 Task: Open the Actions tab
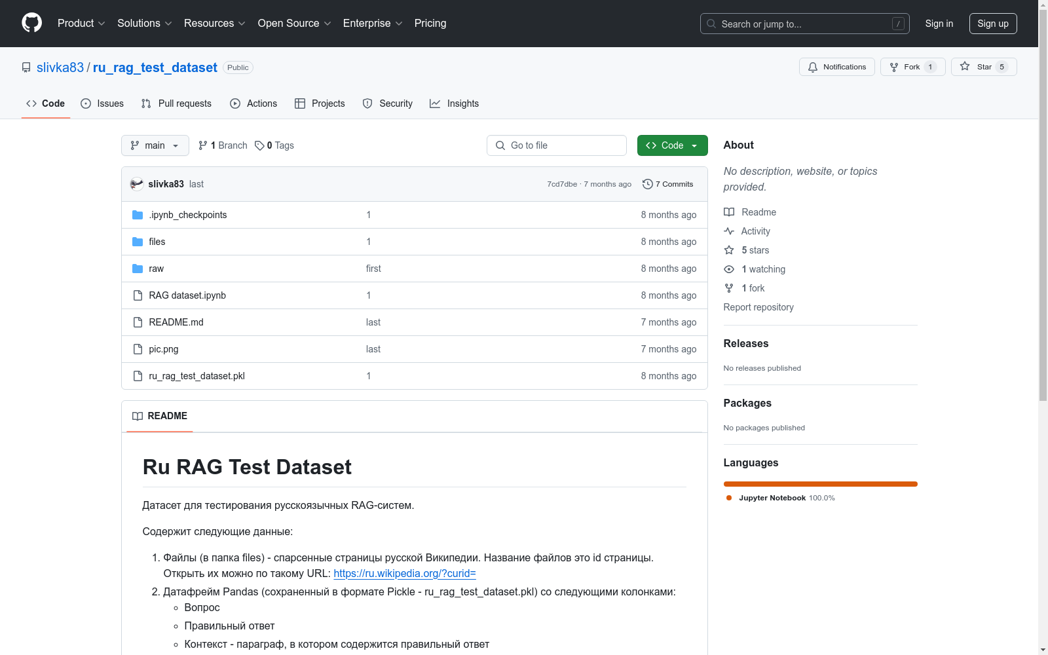(x=253, y=103)
